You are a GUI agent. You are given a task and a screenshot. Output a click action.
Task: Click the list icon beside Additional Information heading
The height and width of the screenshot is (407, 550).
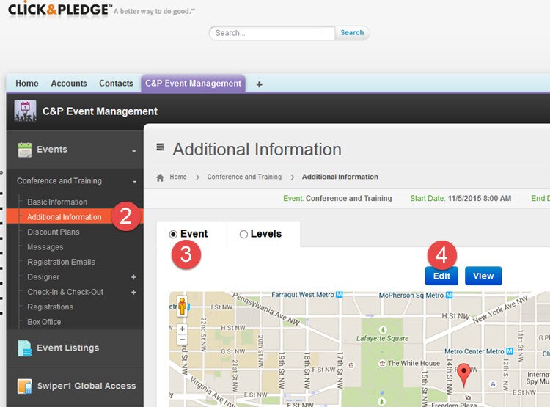pyautogui.click(x=161, y=147)
